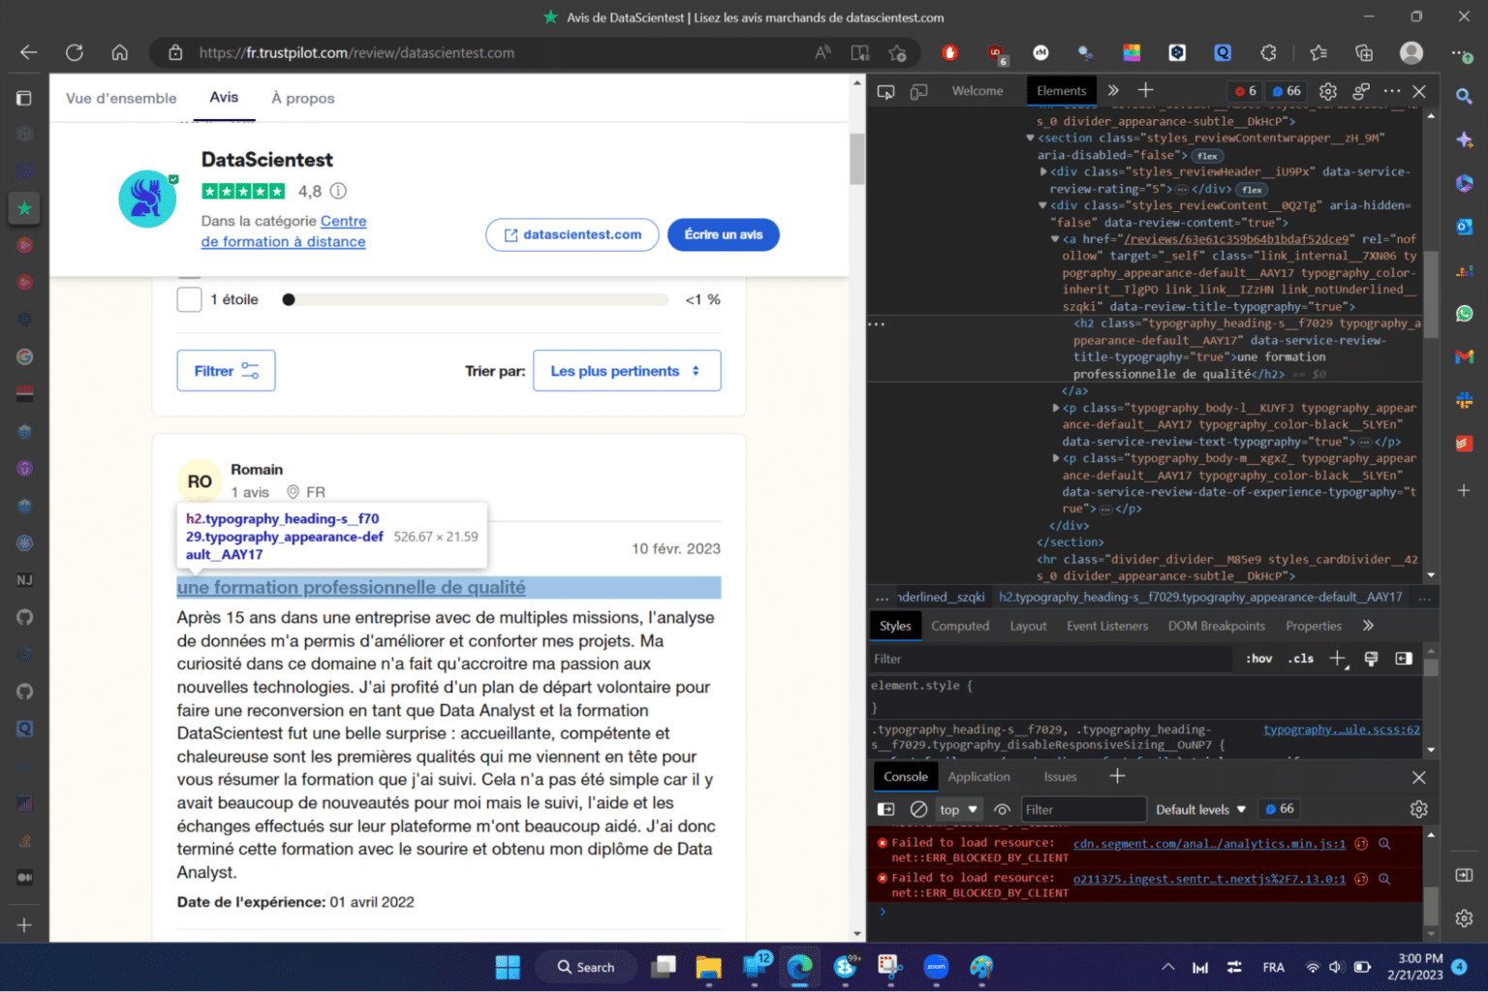Click the 1 étoile rating bar

(x=475, y=299)
